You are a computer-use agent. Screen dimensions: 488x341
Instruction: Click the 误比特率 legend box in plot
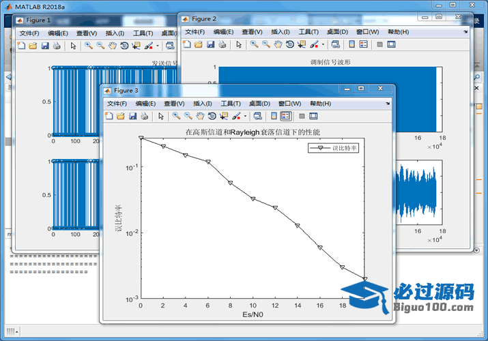[x=333, y=148]
